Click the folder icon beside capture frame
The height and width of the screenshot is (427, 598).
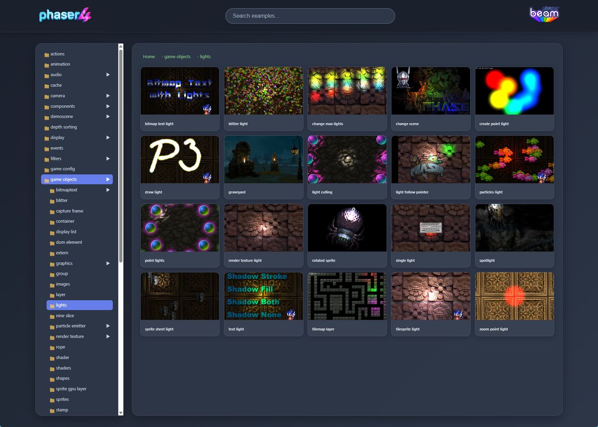pos(52,212)
